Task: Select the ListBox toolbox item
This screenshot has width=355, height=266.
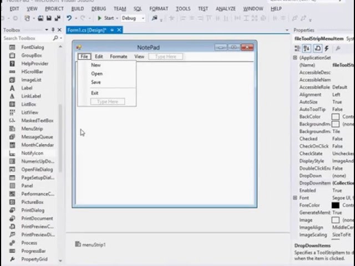Action: [29, 104]
